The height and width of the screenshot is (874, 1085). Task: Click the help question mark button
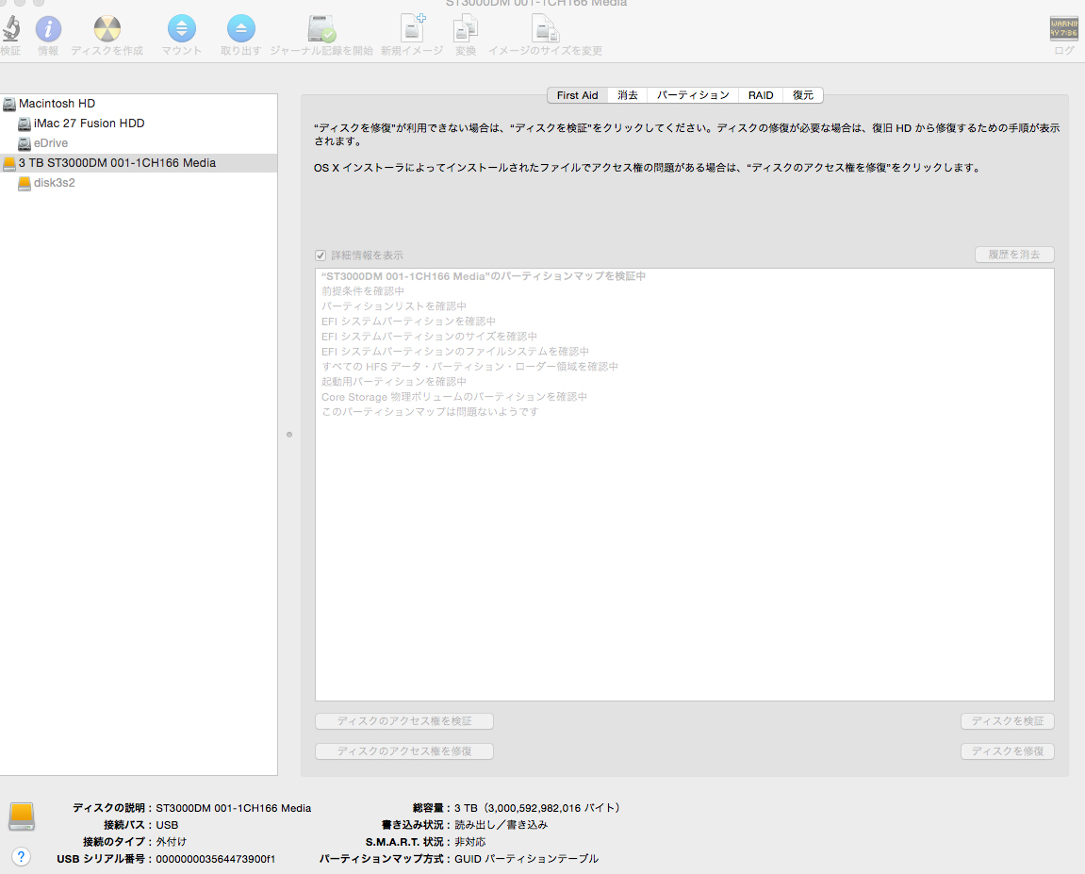pyautogui.click(x=22, y=856)
